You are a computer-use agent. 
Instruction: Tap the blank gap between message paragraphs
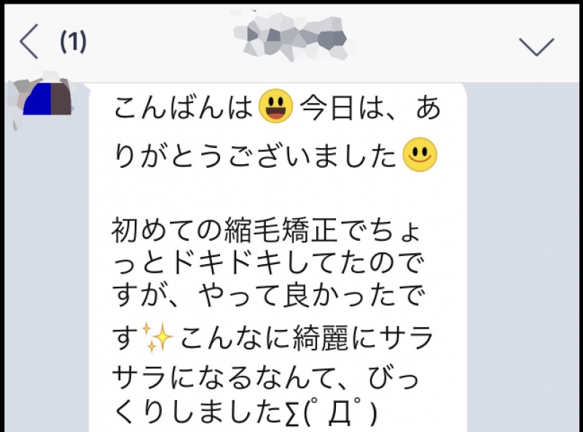pyautogui.click(x=278, y=193)
